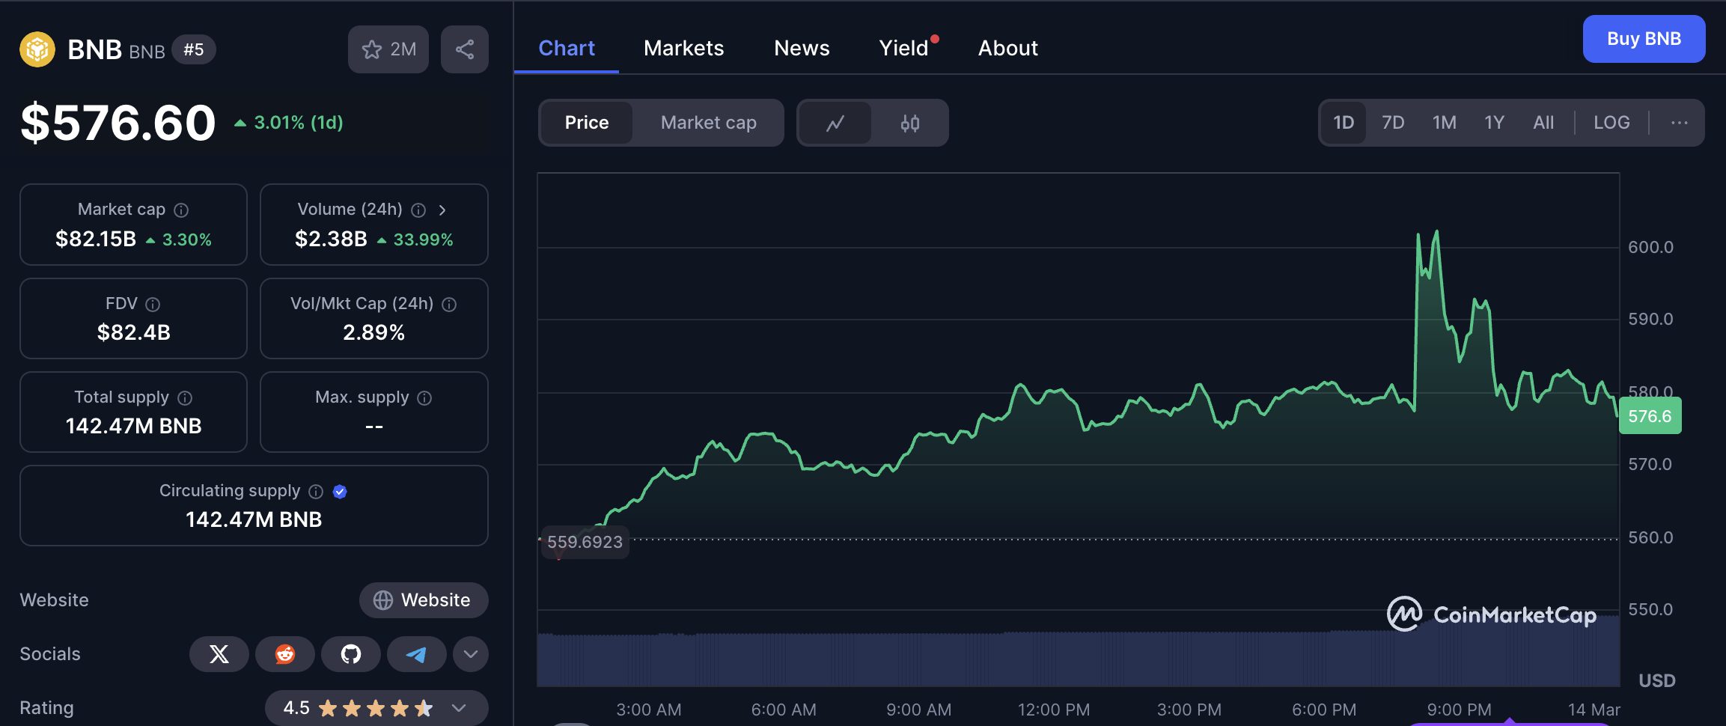Image resolution: width=1726 pixels, height=726 pixels.
Task: Open the Telegram social link
Action: (416, 654)
